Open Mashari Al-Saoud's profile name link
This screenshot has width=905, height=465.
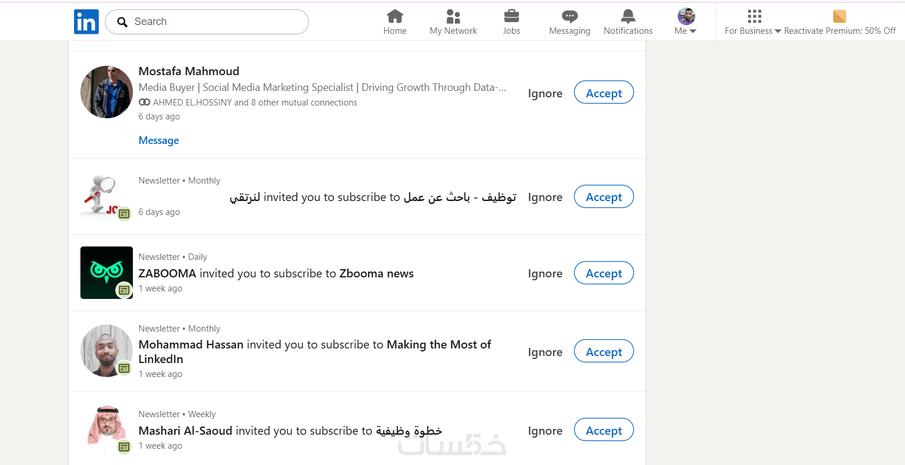185,431
